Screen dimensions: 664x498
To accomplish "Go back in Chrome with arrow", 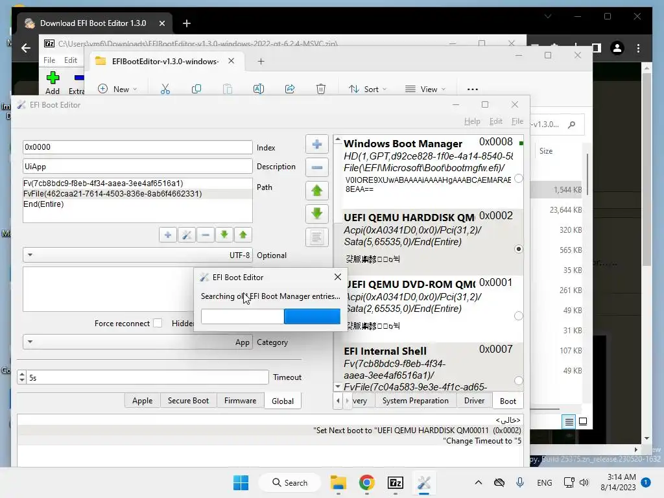I will [x=26, y=48].
